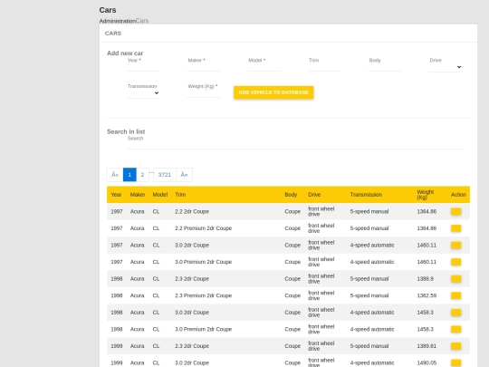Click action button for 1998 2.3 2dr Coupe
Screen dimensions: 489x367
coord(455,279)
